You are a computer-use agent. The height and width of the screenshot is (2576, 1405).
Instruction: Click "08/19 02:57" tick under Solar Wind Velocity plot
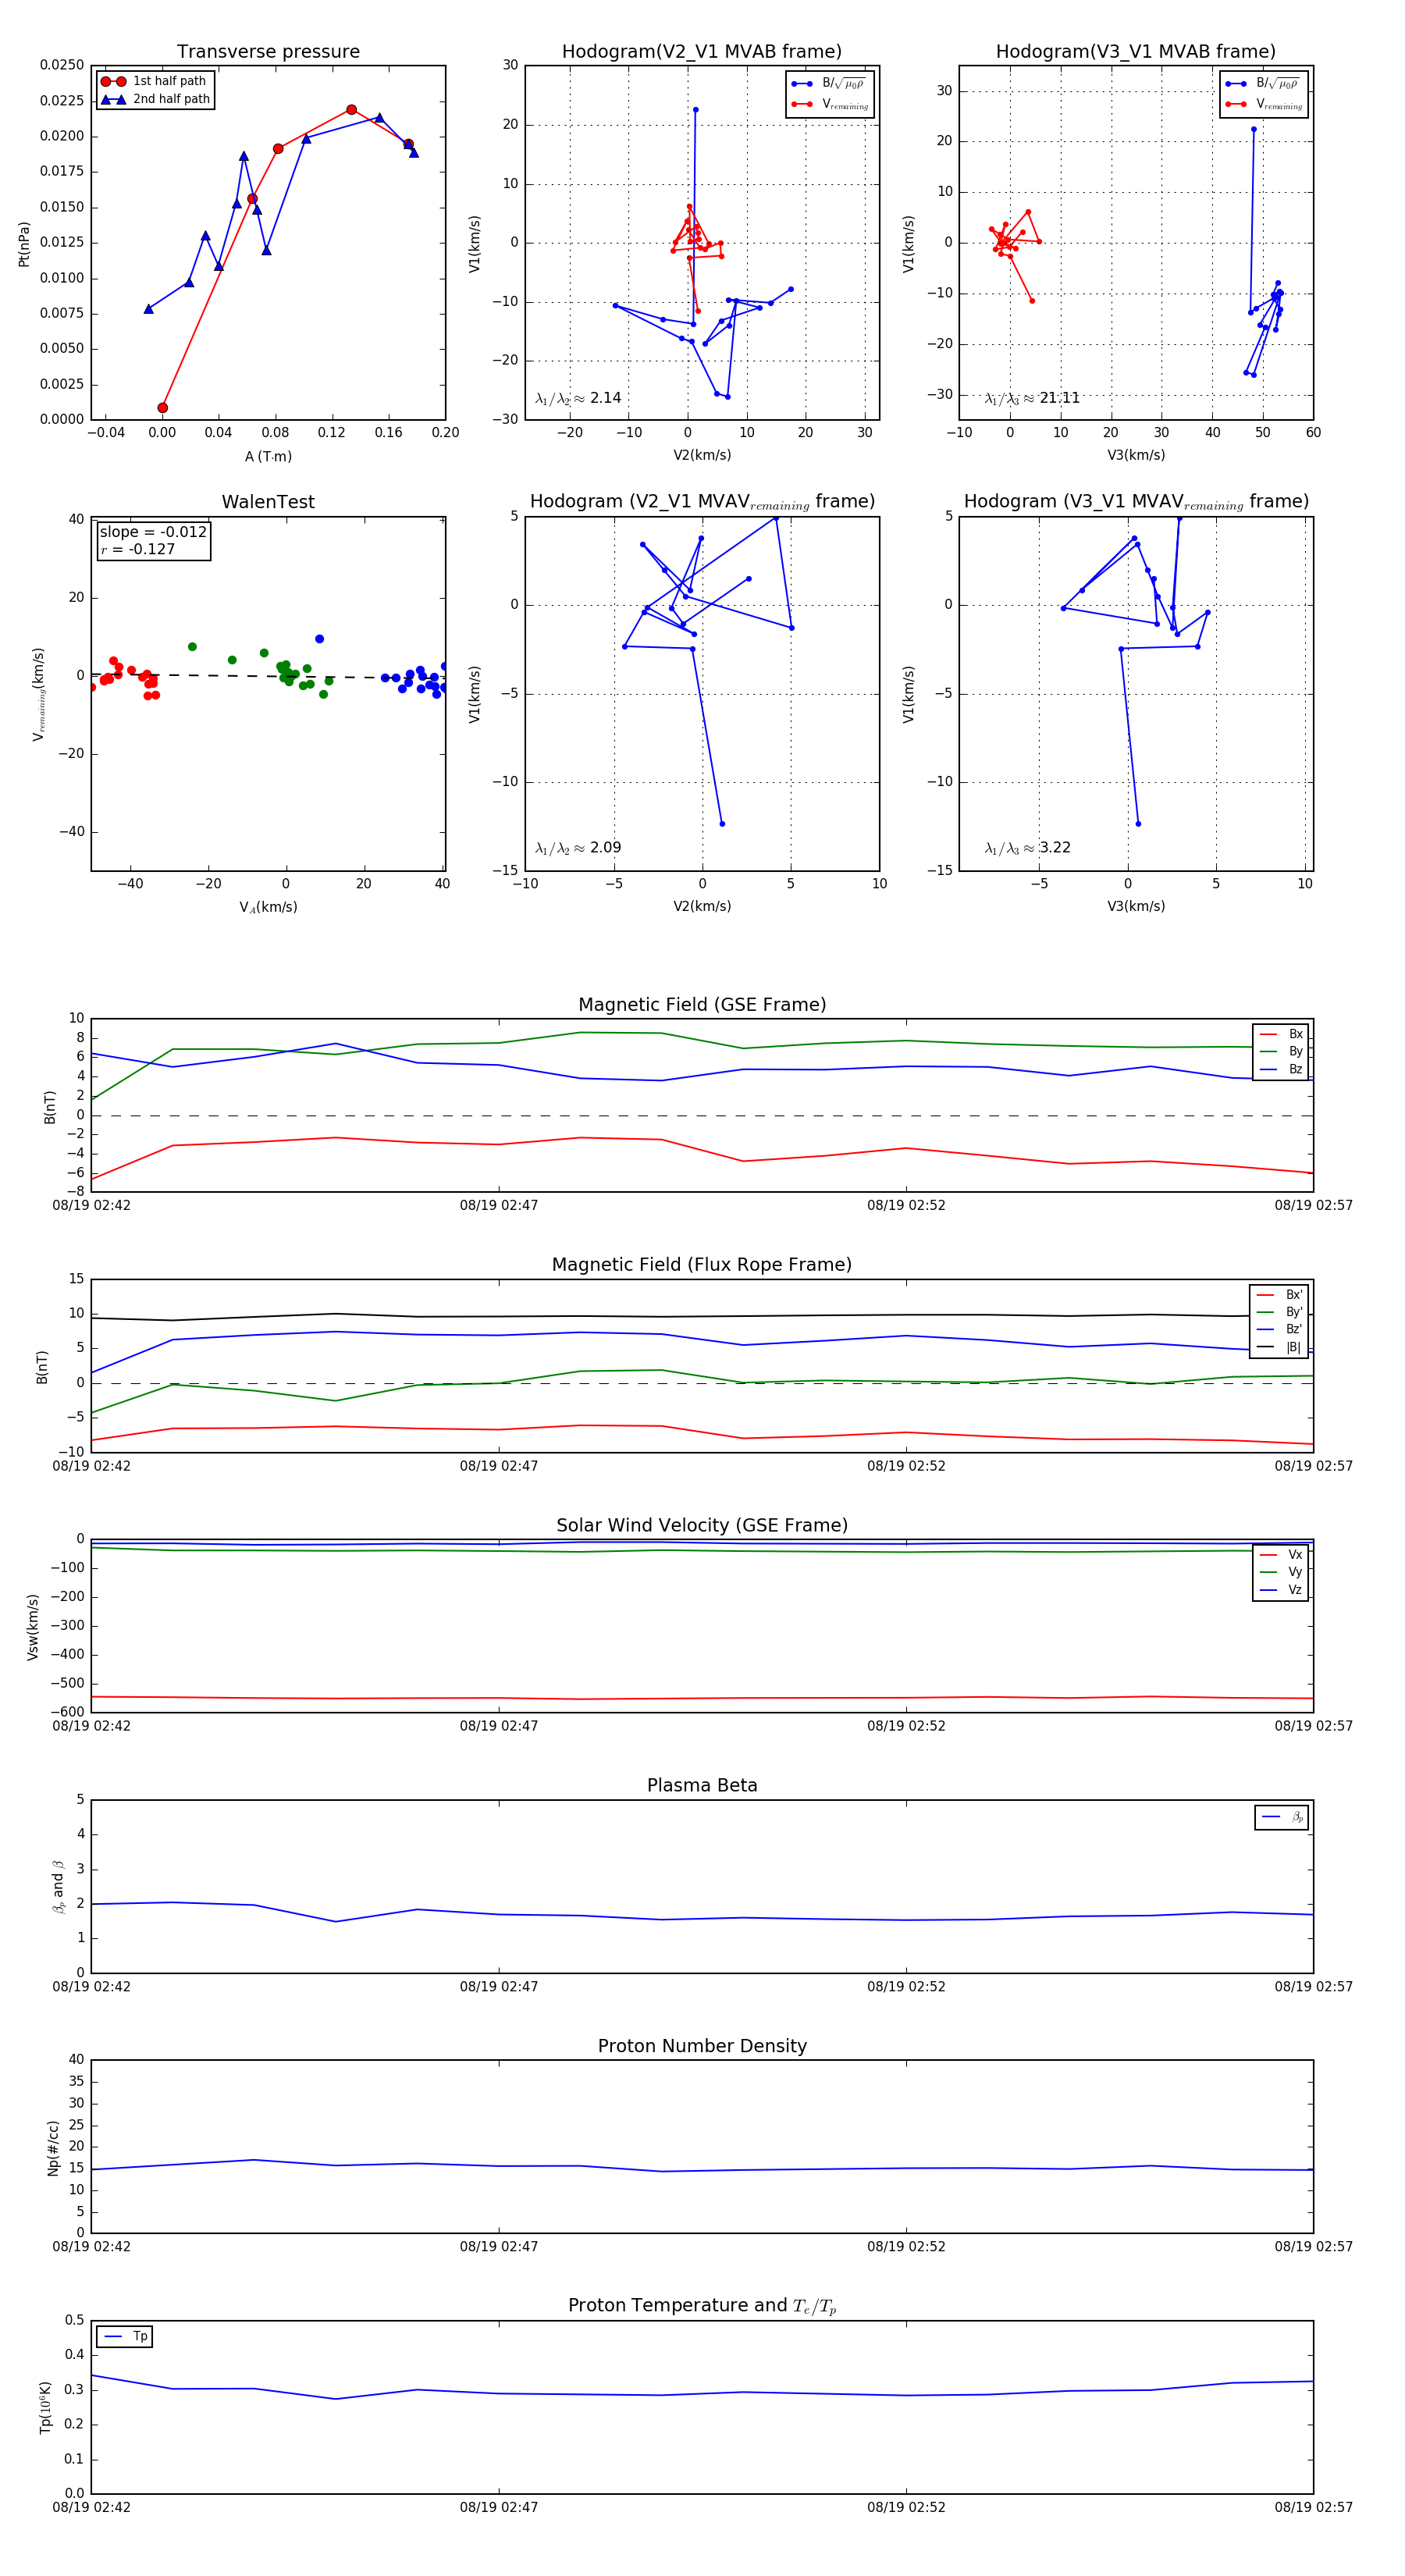tap(1313, 1726)
